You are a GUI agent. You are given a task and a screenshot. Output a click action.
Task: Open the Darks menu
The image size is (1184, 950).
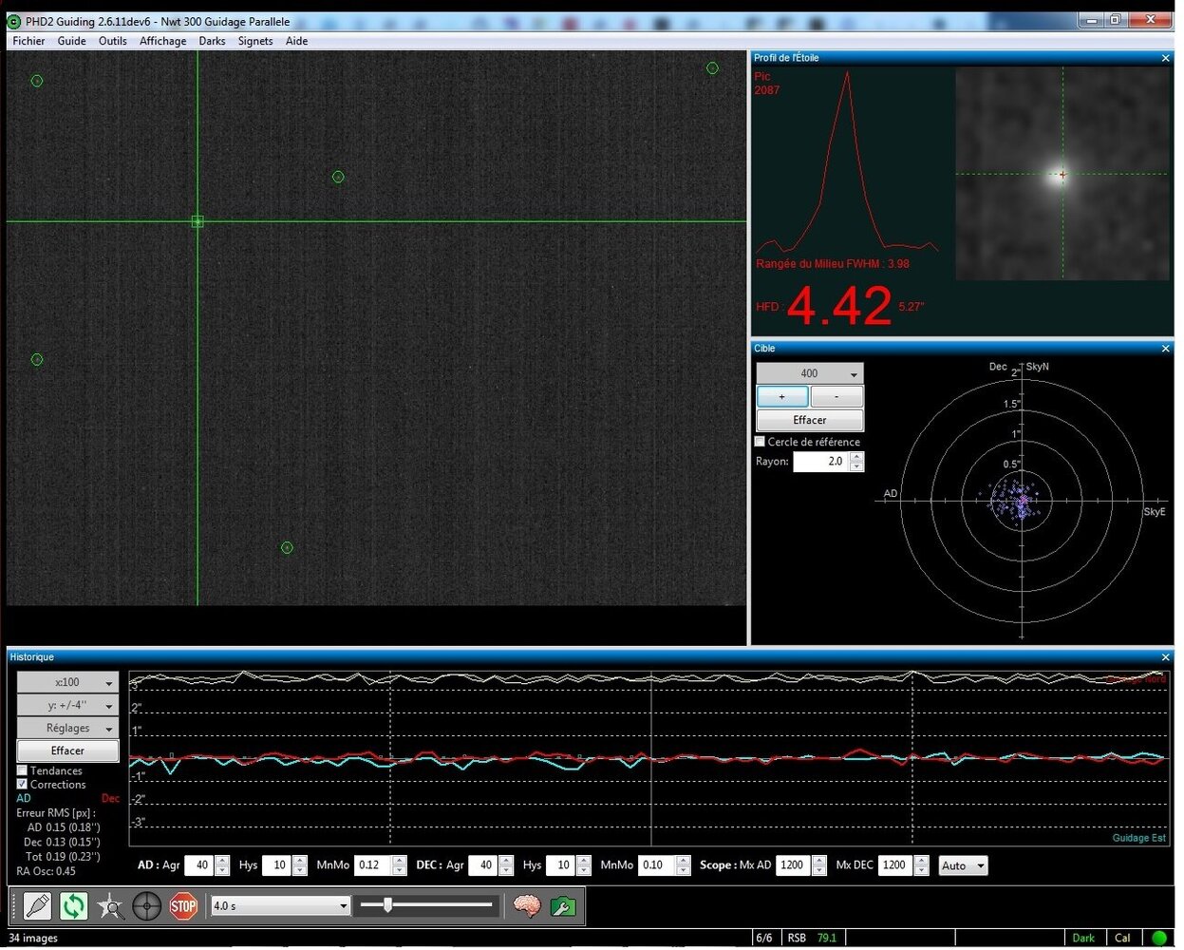212,41
